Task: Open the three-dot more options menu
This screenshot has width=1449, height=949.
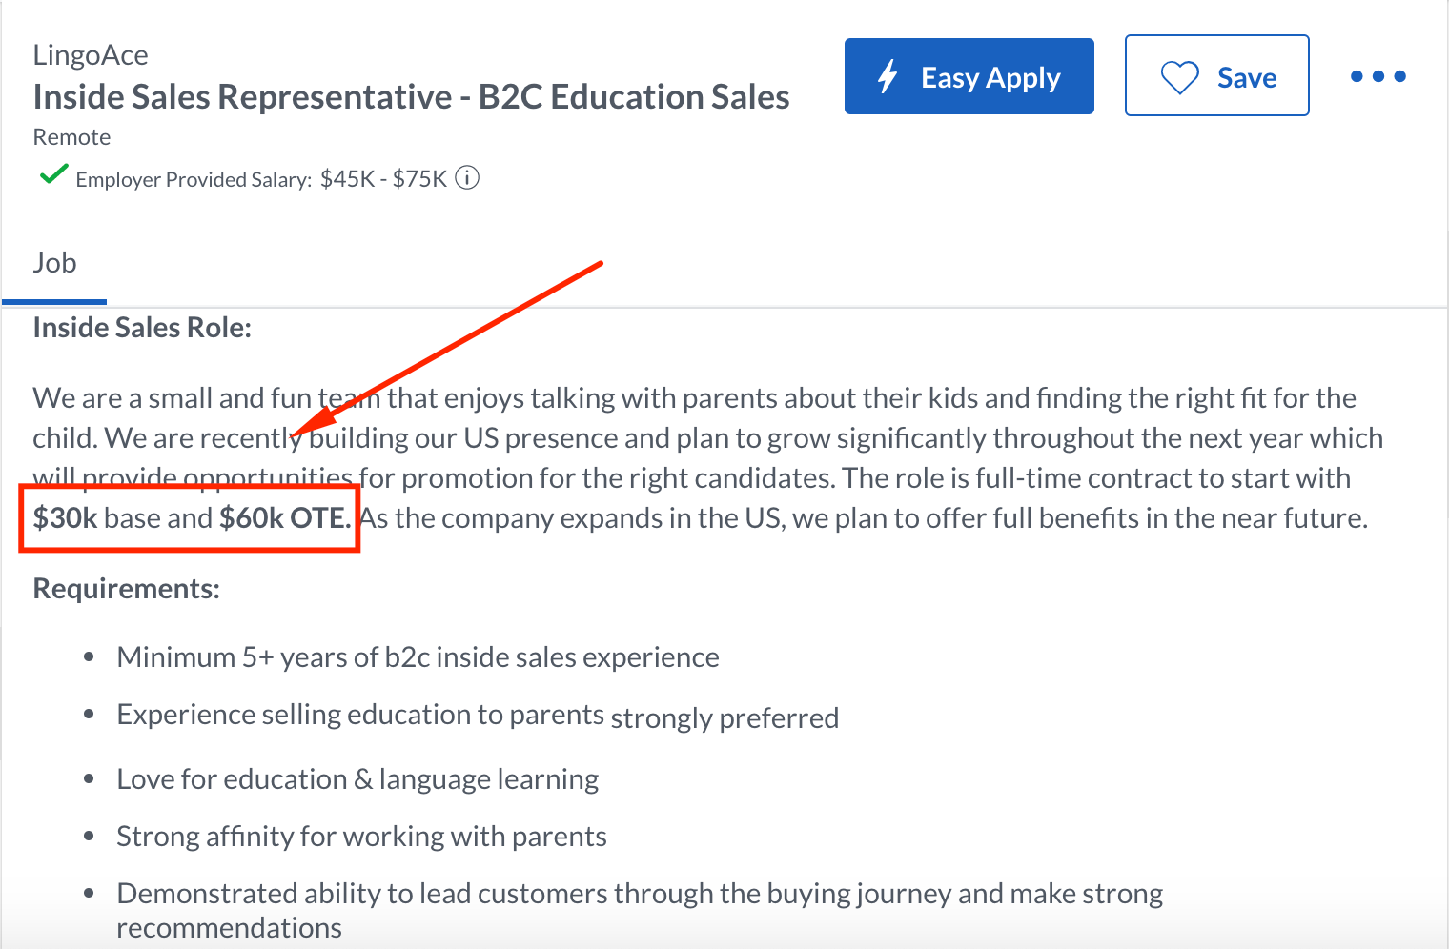Action: tap(1378, 76)
